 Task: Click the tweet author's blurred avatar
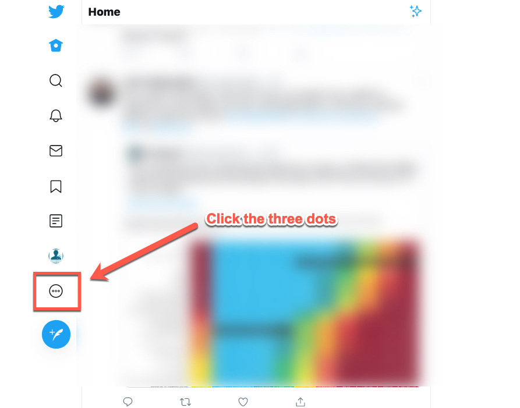point(102,93)
